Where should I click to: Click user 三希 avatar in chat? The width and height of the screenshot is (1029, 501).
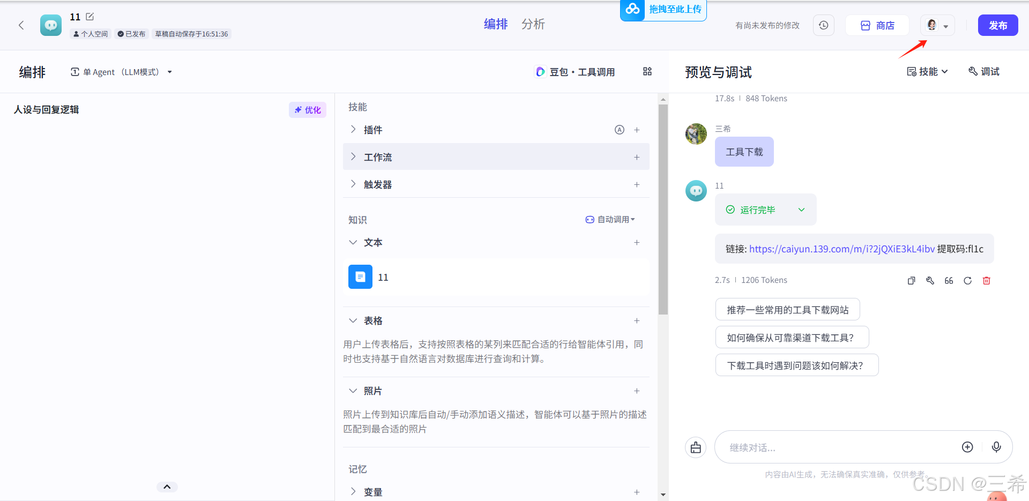pyautogui.click(x=696, y=134)
